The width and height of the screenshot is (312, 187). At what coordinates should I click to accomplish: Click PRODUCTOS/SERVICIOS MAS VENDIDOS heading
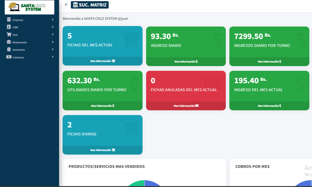tap(107, 167)
